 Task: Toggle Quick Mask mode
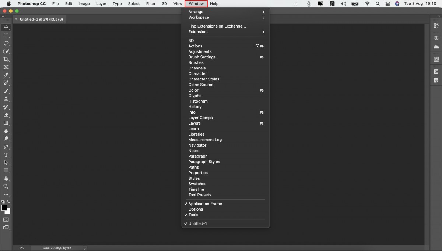pos(6,219)
